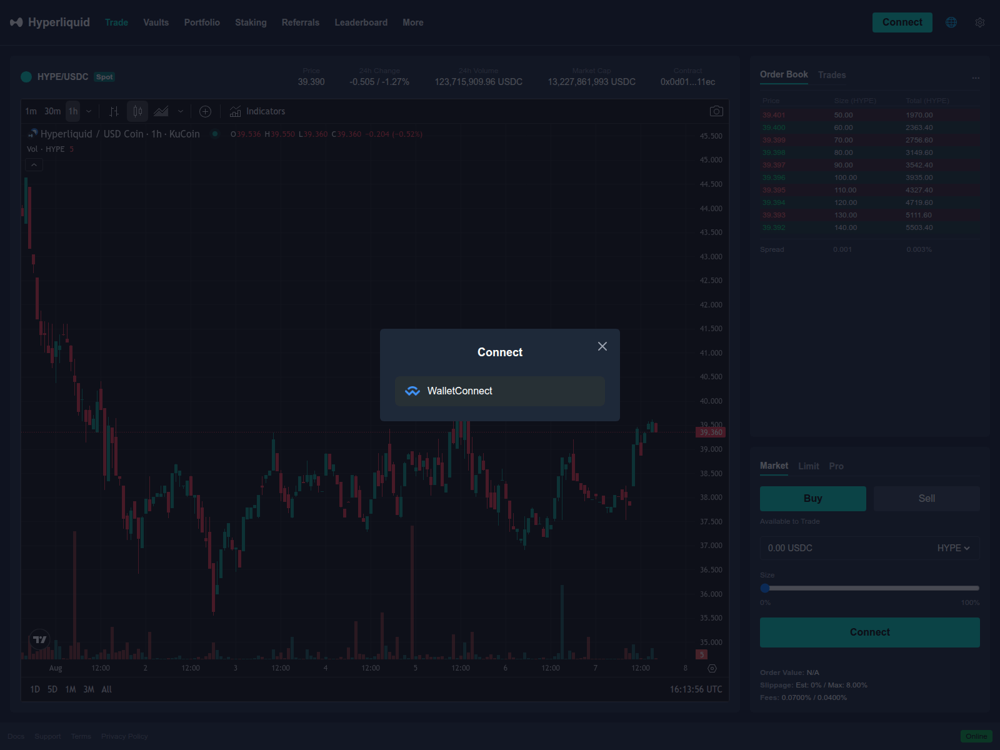
Task: Open the language globe icon
Action: [x=951, y=22]
